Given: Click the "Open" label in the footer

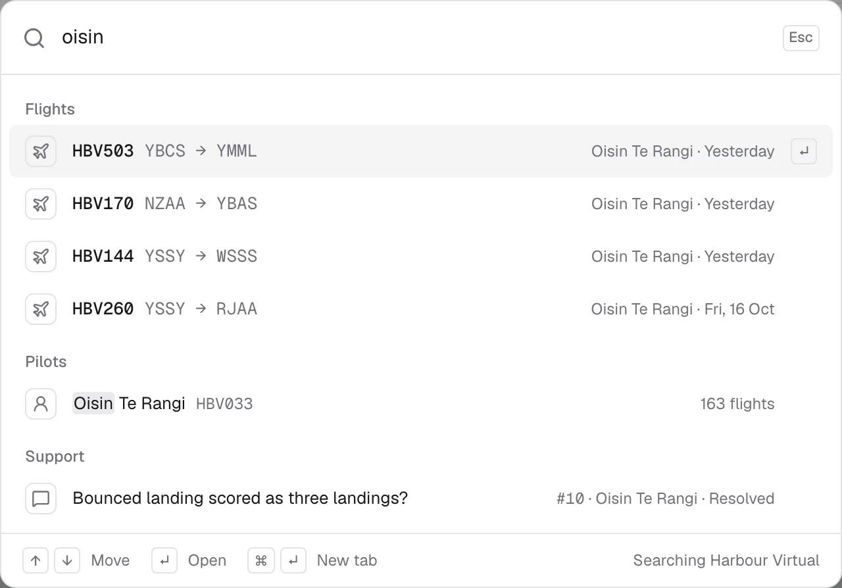Looking at the screenshot, I should click(x=207, y=560).
